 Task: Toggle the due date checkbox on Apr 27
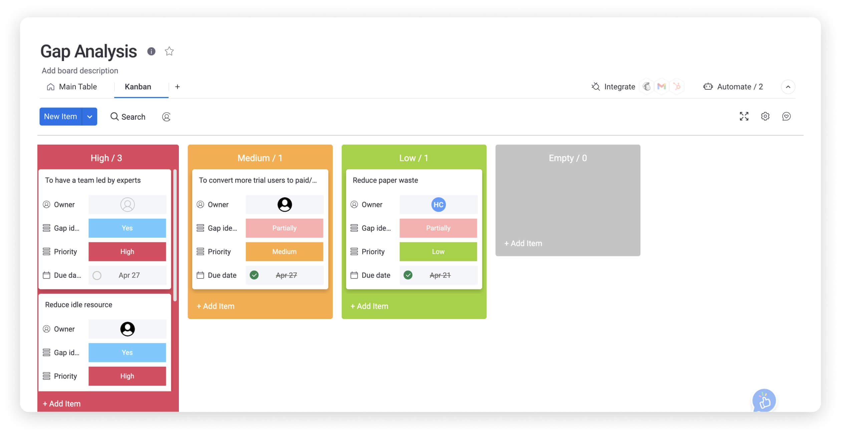[x=98, y=275]
